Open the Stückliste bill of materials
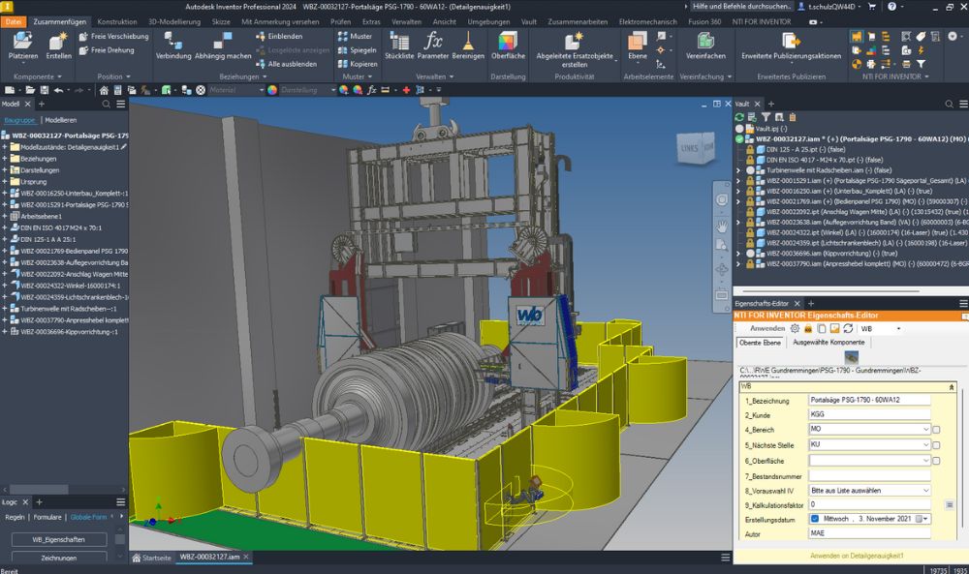The height and width of the screenshot is (574, 969). [399, 45]
